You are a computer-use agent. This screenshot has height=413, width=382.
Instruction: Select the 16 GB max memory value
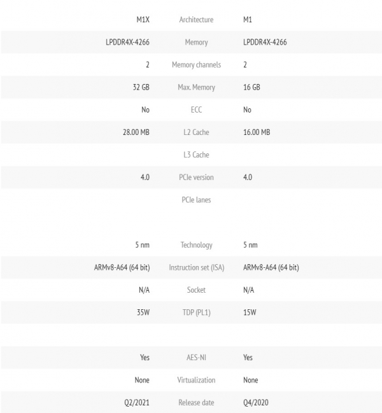click(x=252, y=87)
